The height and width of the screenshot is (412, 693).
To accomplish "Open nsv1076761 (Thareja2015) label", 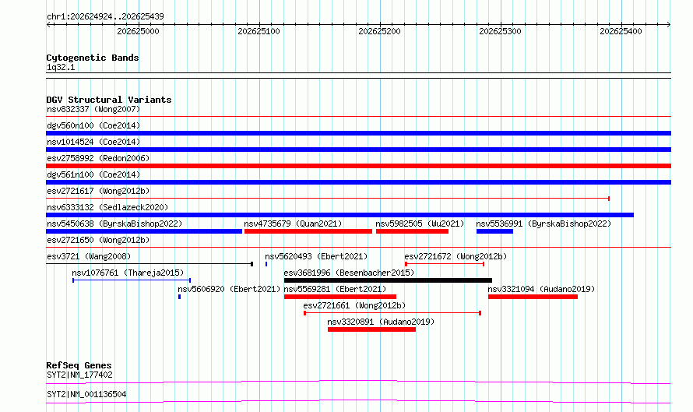I will click(x=128, y=273).
